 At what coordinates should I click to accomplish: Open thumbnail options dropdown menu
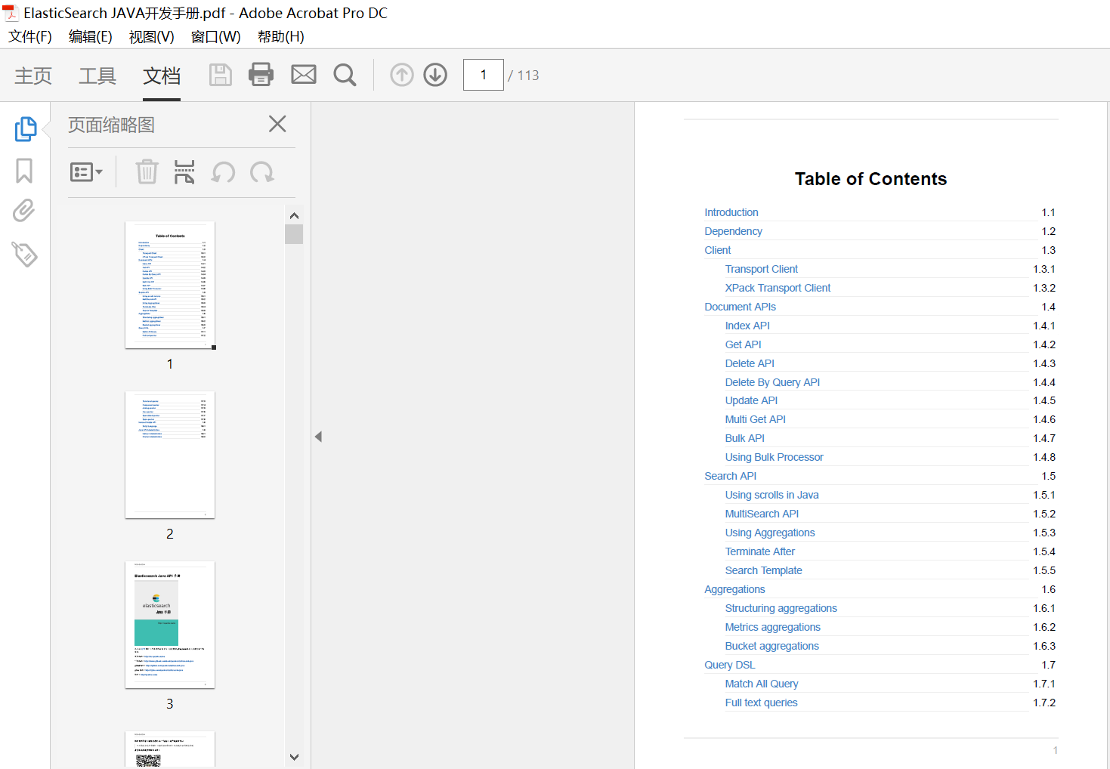[86, 172]
